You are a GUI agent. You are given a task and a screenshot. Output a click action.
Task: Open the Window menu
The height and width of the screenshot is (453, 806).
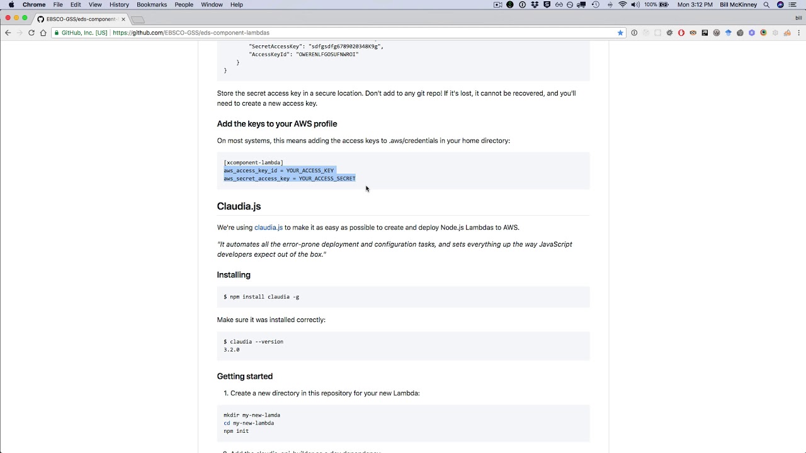tap(212, 4)
